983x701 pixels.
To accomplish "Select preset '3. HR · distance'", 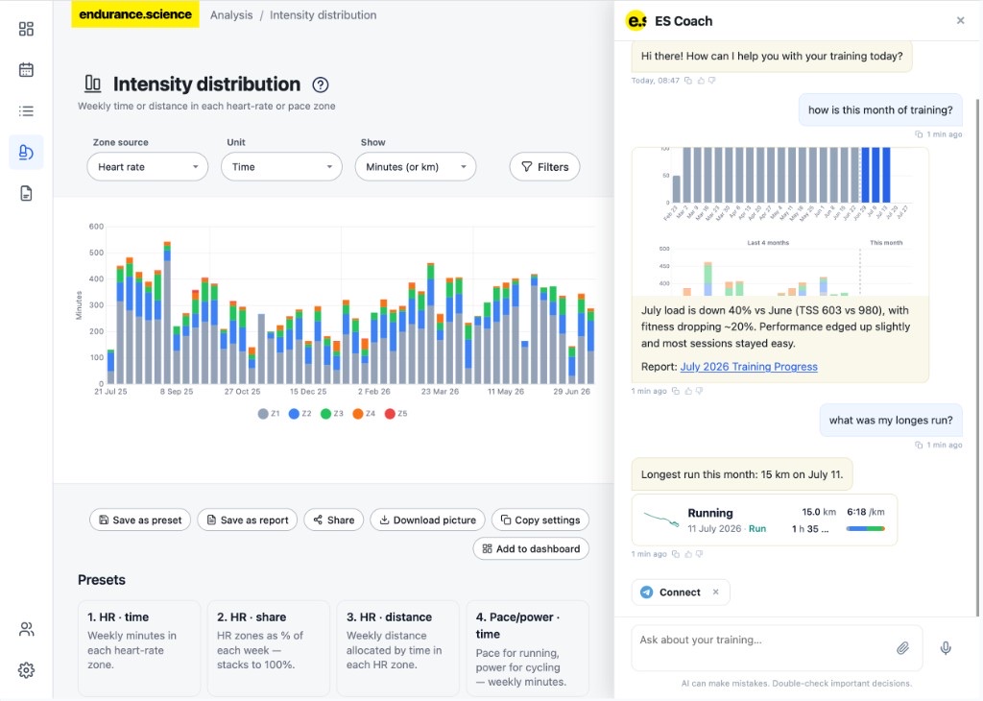I will [397, 647].
